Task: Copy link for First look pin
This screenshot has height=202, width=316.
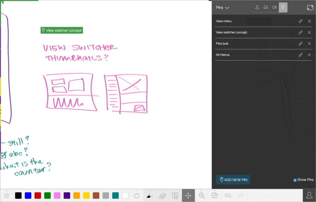Action: tap(300, 44)
